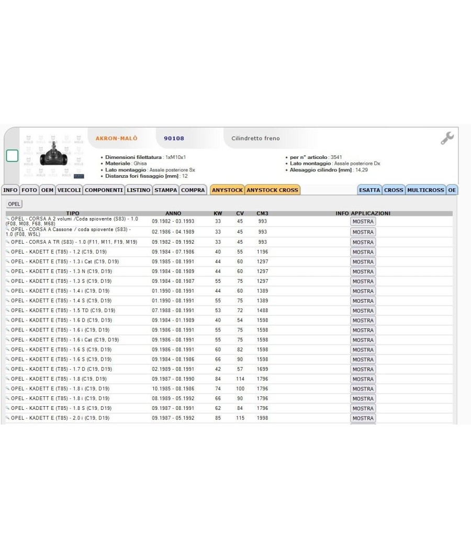The height and width of the screenshot is (549, 471).
Task: Tick the green product selection checkbox
Action: (x=12, y=156)
